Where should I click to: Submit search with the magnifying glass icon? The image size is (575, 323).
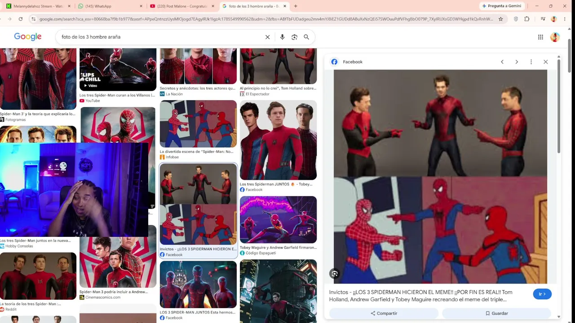point(306,37)
